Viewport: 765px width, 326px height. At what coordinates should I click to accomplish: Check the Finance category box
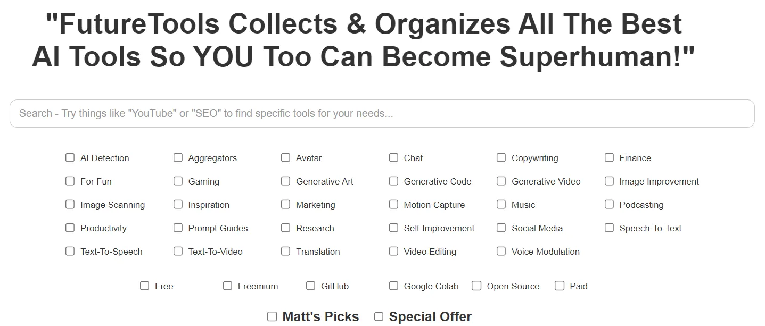609,157
